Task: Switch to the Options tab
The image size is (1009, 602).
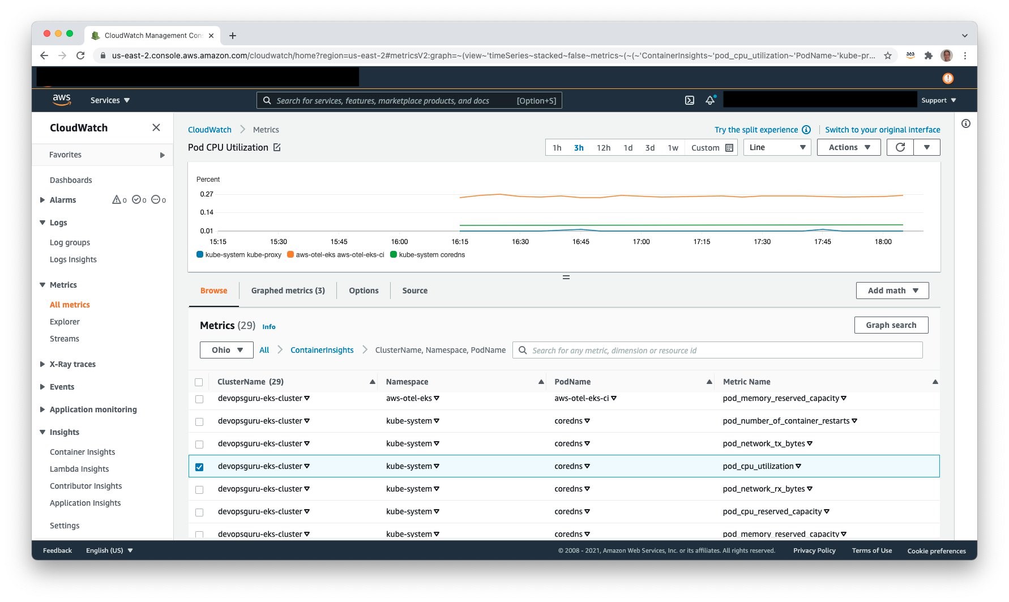Action: pyautogui.click(x=364, y=291)
